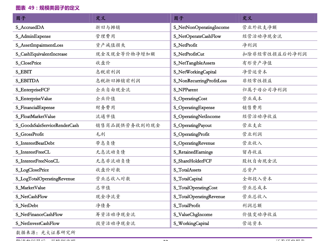Viewport: 330px width, 241px height.
Task: Pick the third empty row, right half
Action: (x=244, y=45)
